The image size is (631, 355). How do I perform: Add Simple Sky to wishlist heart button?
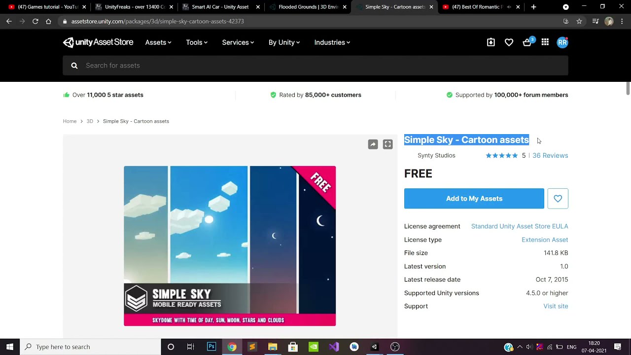click(x=558, y=199)
